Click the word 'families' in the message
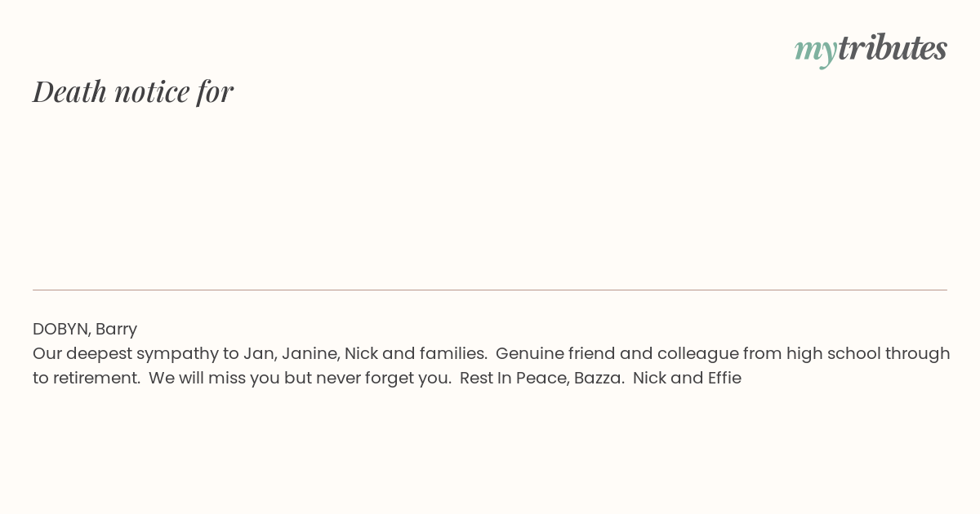Viewport: 980px width, 514px height. (452, 353)
